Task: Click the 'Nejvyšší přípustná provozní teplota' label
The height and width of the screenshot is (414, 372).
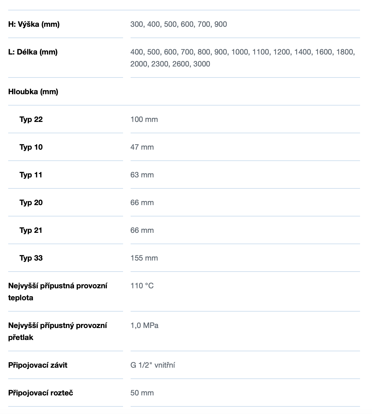Action: click(x=58, y=291)
